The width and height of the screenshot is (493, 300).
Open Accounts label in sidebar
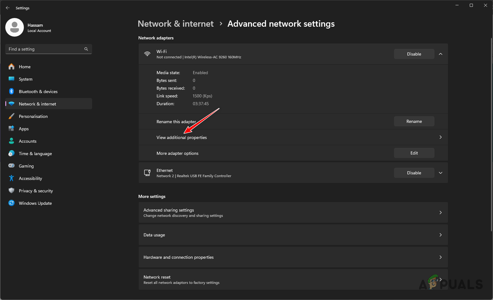coord(28,141)
